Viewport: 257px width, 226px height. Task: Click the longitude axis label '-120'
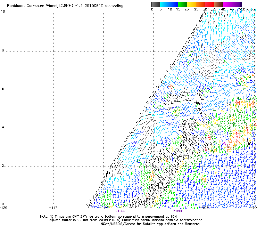[x=3, y=208]
